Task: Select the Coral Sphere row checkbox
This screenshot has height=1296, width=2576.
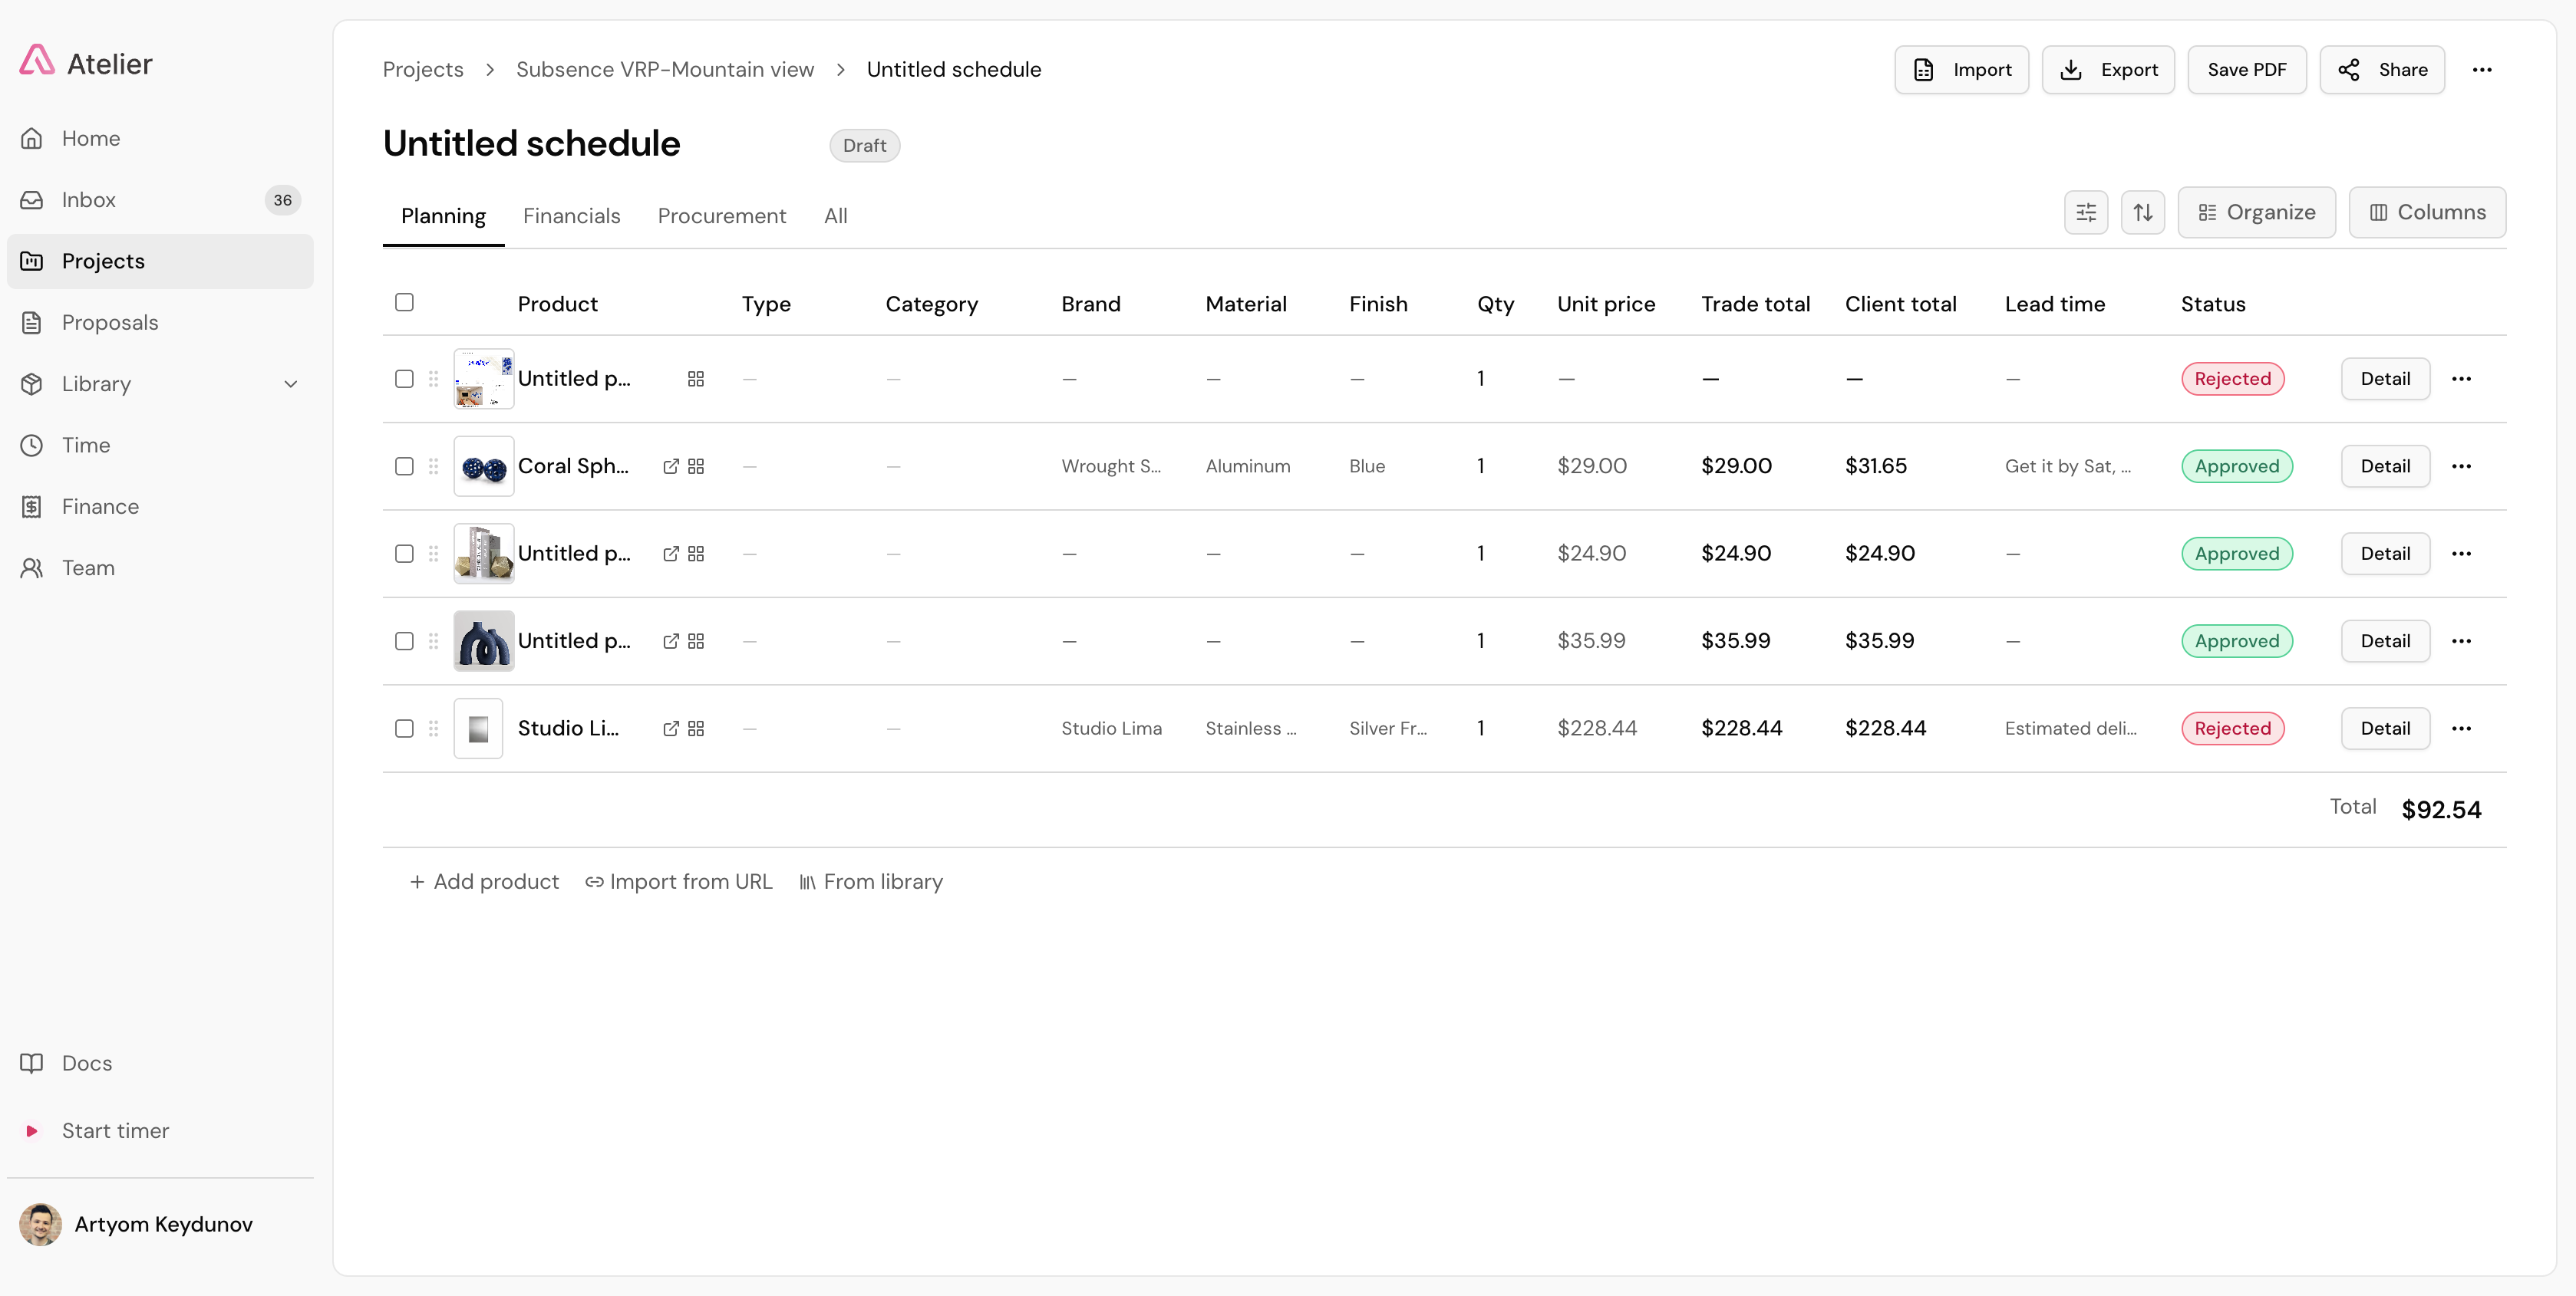Action: 404,467
